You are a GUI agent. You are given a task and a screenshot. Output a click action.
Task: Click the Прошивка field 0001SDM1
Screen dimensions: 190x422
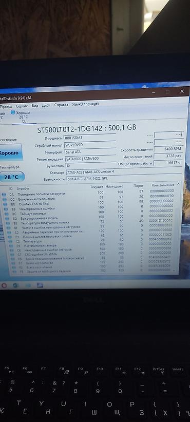point(90,138)
